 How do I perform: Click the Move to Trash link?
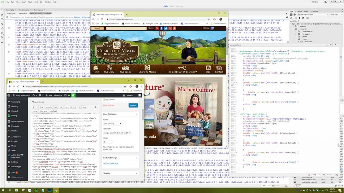[x=108, y=105]
